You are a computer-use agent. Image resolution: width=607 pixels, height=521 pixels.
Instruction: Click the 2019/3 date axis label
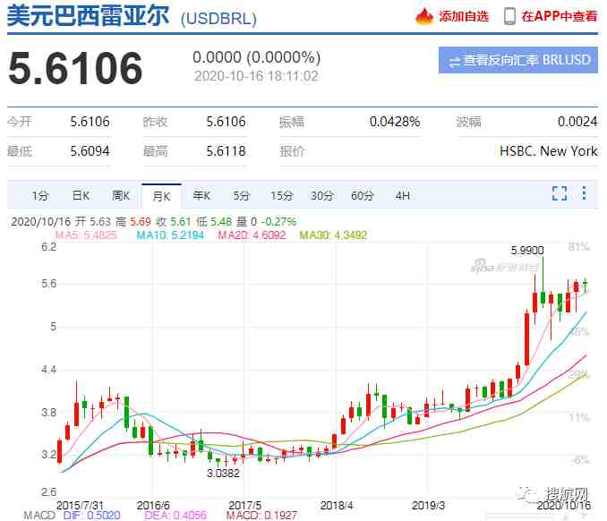(x=428, y=505)
